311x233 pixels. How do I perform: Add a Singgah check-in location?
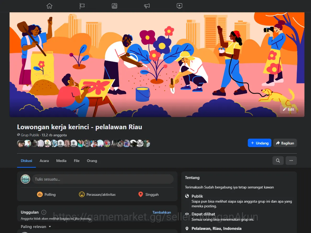tap(148, 194)
